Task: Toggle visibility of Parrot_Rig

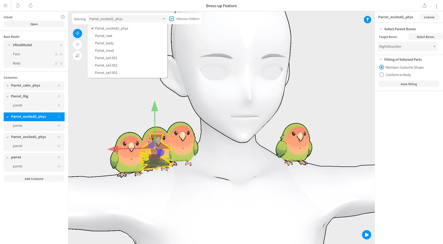Action: point(59,96)
